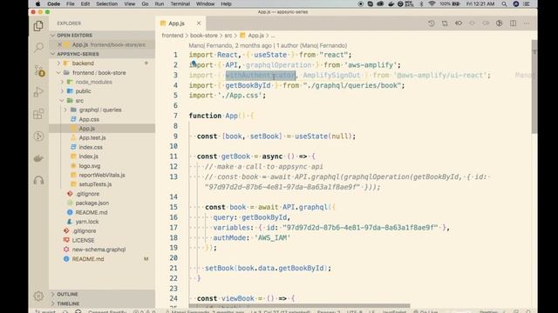Split the editor to the right
This screenshot has height=313, width=558.
(513, 23)
